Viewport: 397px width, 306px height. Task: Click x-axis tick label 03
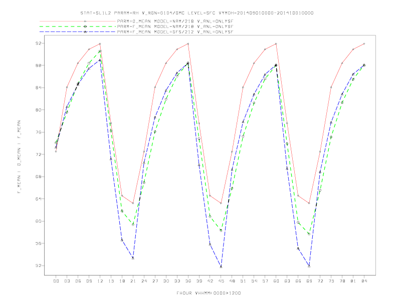pyautogui.click(x=67, y=281)
